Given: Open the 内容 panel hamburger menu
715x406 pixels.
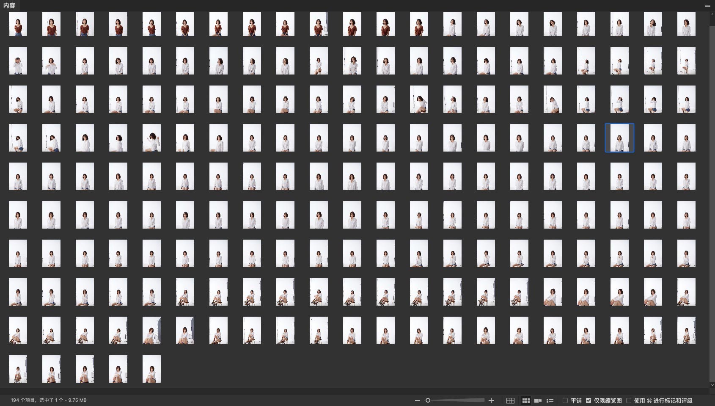Looking at the screenshot, I should point(707,6).
